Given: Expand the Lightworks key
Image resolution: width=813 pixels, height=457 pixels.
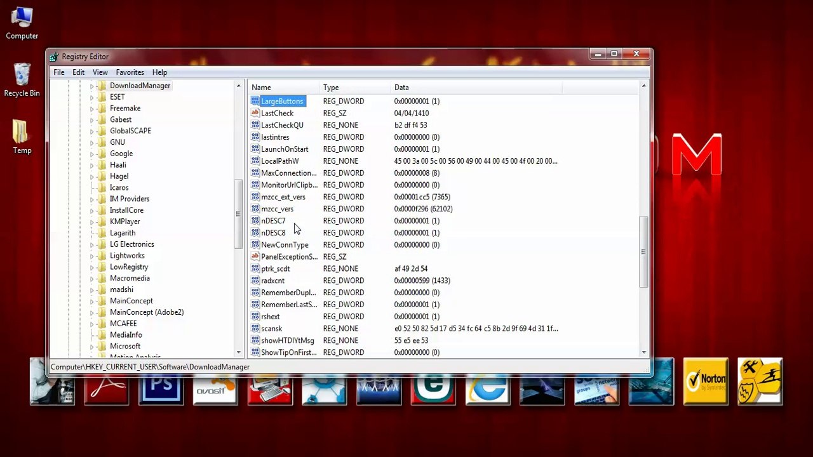Looking at the screenshot, I should 91,256.
